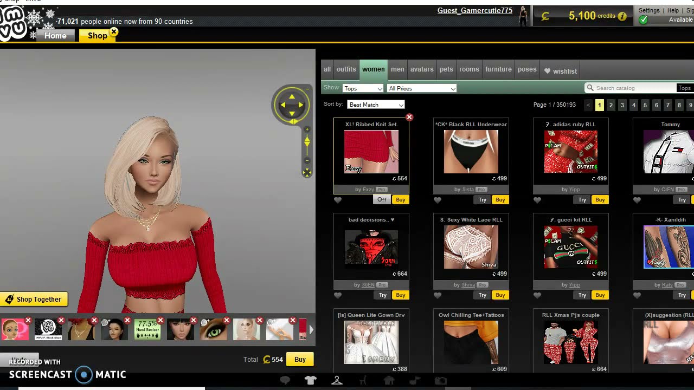
Task: Open the poses tab
Action: click(x=527, y=69)
